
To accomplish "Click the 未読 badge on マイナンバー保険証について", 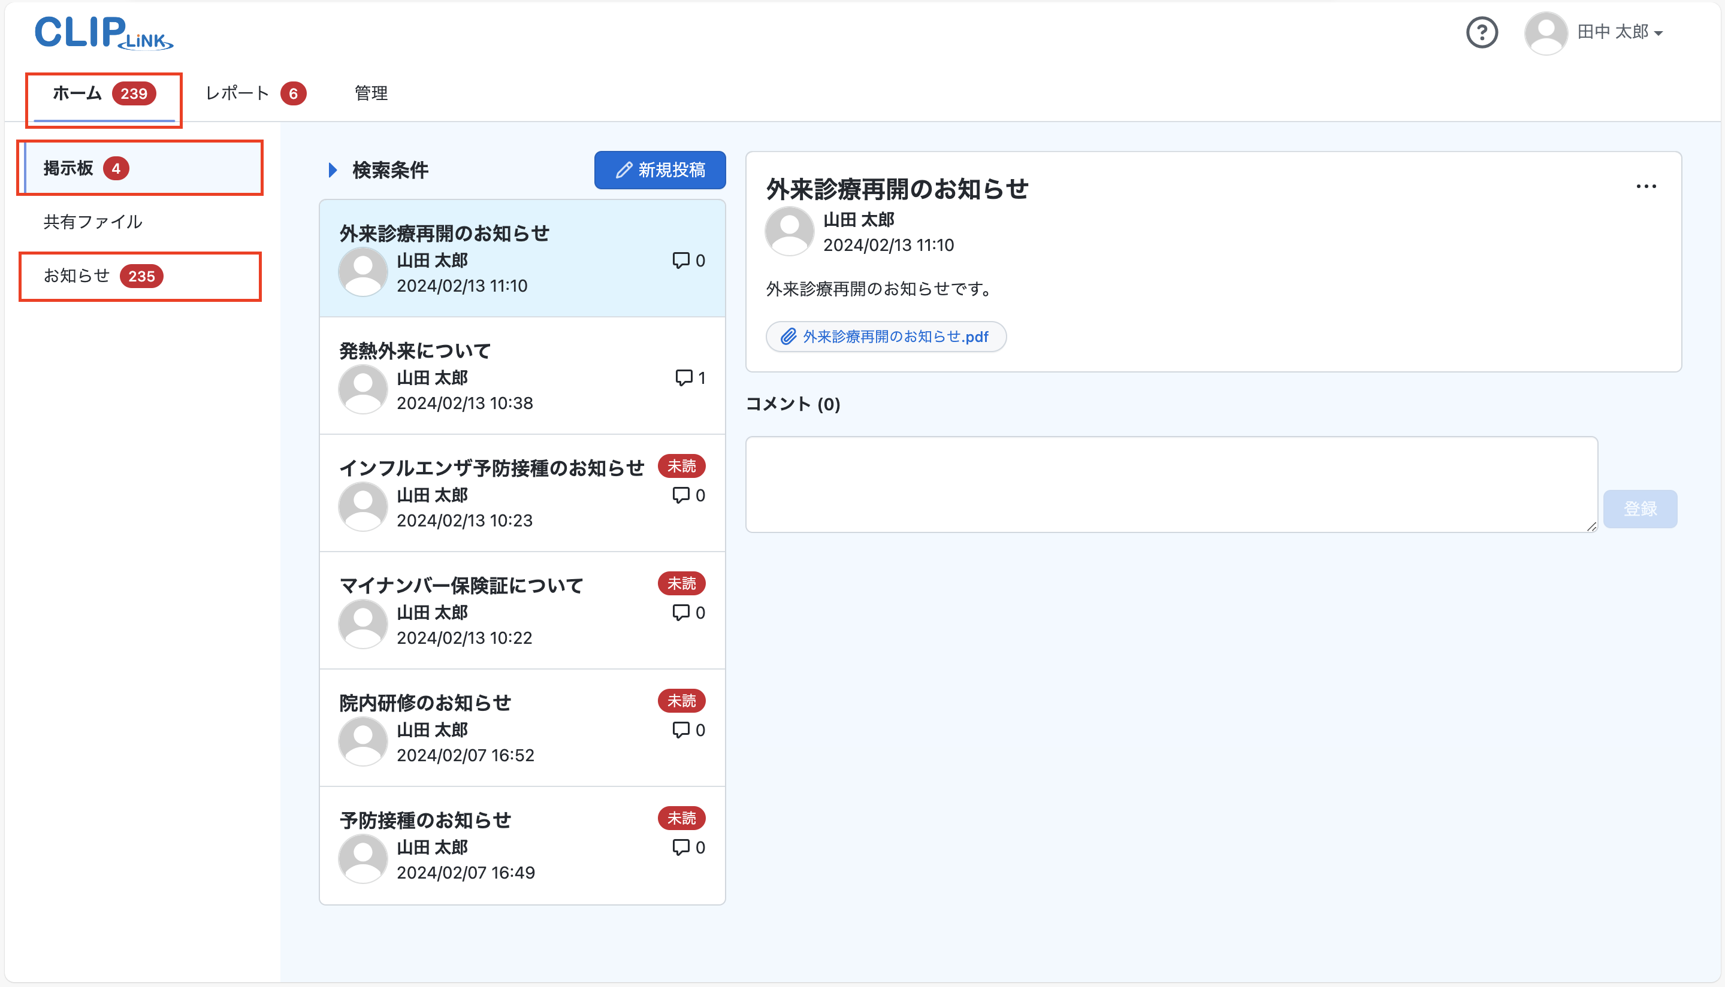I will click(x=681, y=583).
